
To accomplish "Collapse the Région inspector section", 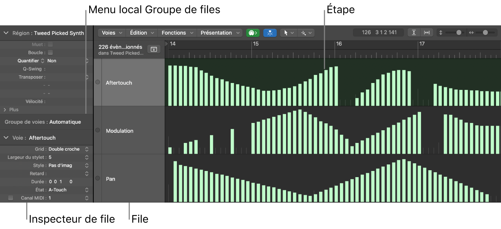I will (x=6, y=33).
